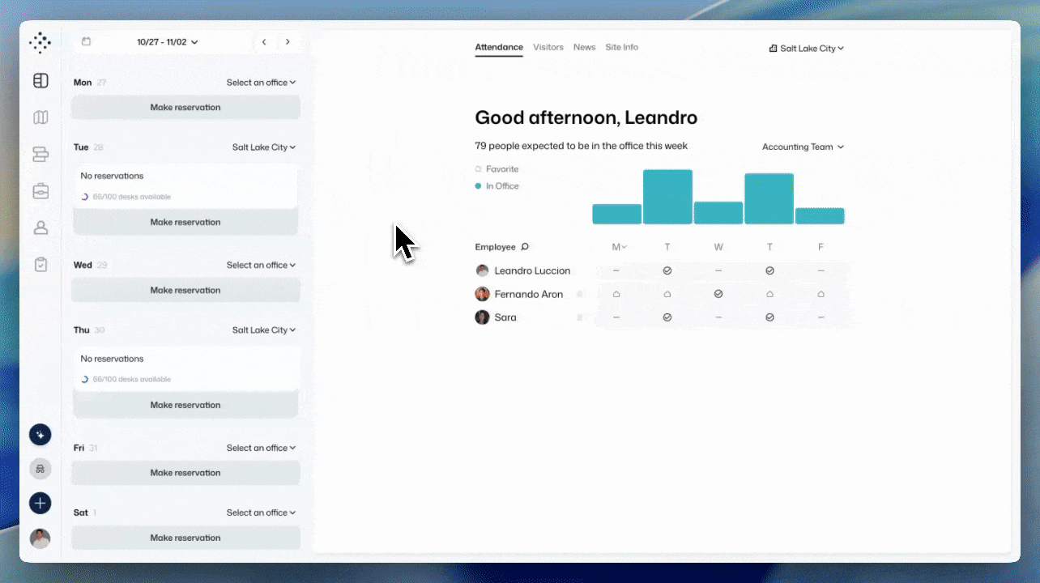Click the sparkle AI assistant button

(40, 435)
